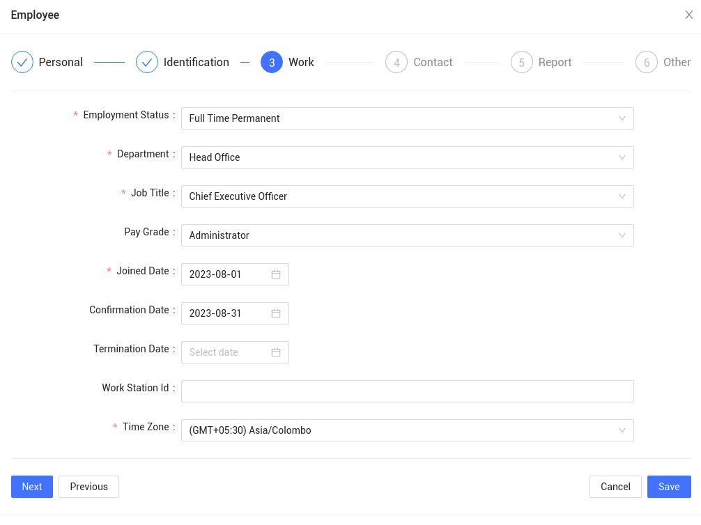The height and width of the screenshot is (525, 701).
Task: Expand the Job Title dropdown arrow
Action: click(x=622, y=196)
